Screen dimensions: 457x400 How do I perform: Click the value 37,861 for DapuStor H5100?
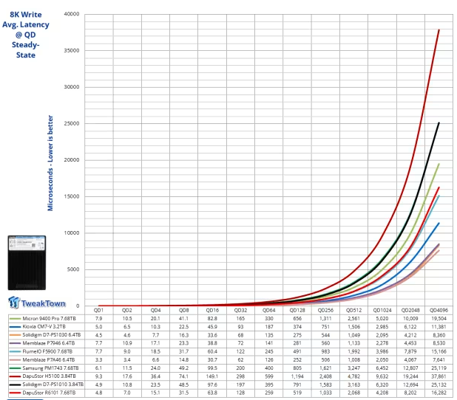(439, 376)
